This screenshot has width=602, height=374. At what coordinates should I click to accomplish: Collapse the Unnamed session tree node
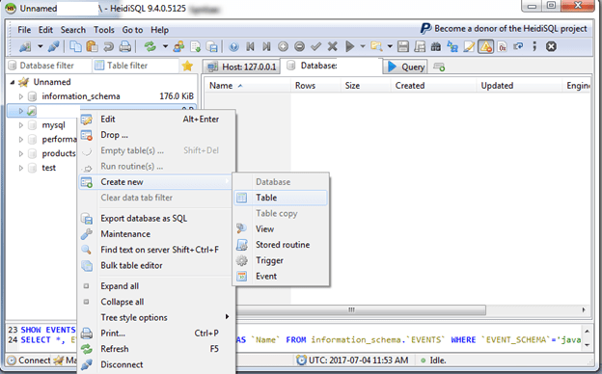coord(13,82)
